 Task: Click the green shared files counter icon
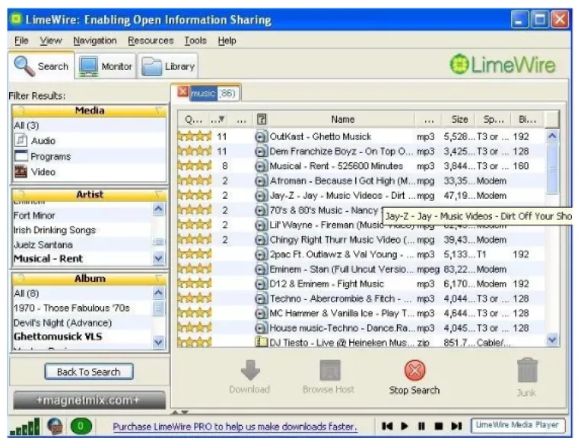tap(81, 427)
